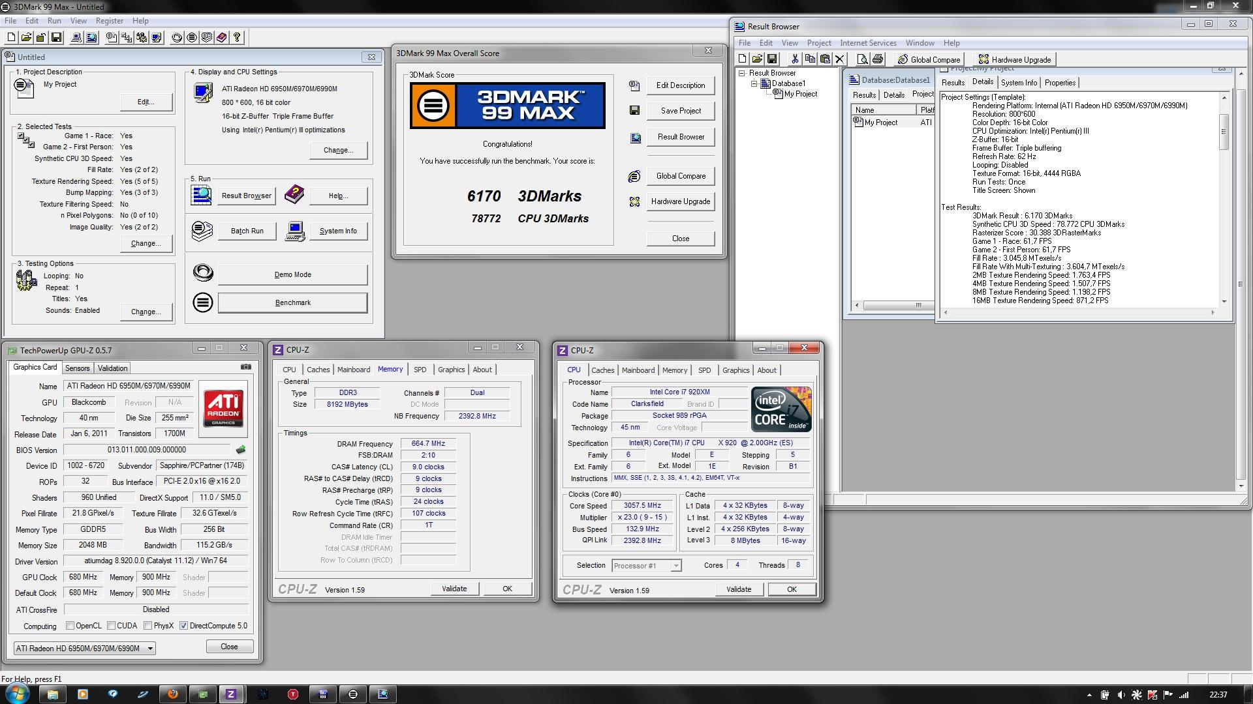
Task: Toggle the CUDA checkbox in GPU-Z
Action: [x=112, y=626]
